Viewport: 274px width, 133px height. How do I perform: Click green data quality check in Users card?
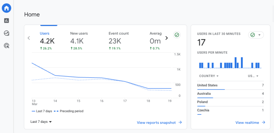click(177, 35)
